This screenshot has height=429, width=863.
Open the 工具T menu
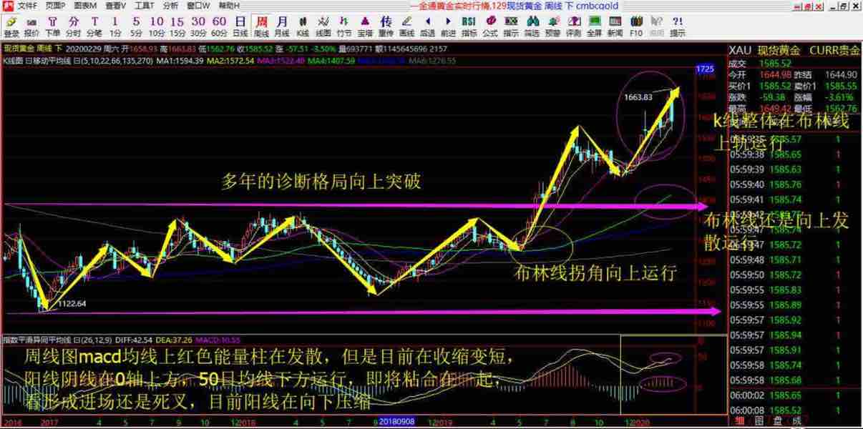click(x=144, y=5)
